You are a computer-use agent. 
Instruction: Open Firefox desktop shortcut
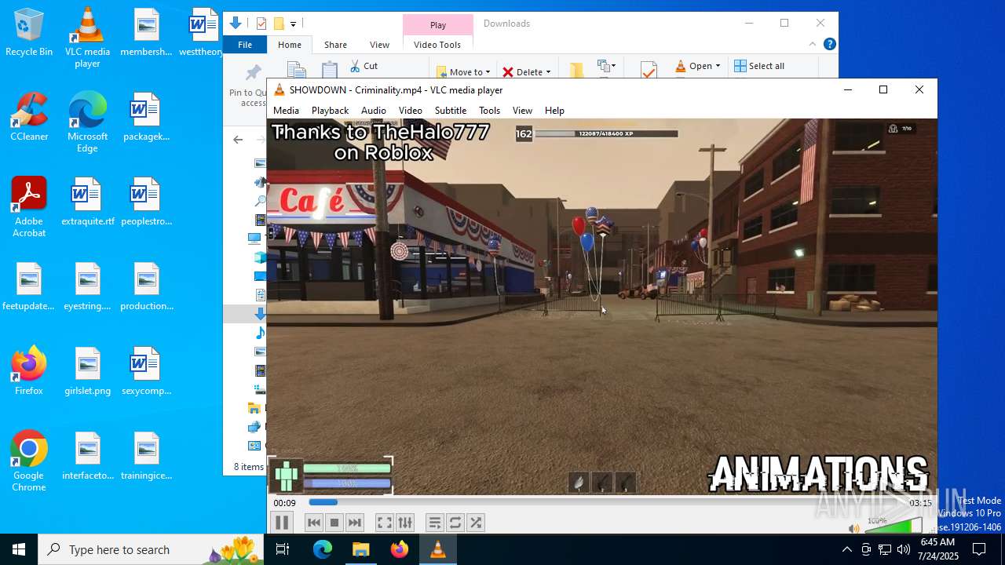29,371
